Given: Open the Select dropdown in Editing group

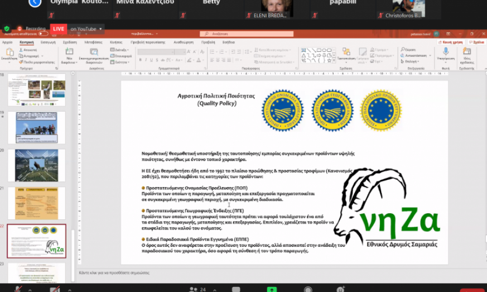Looking at the screenshot, I should point(410,61).
